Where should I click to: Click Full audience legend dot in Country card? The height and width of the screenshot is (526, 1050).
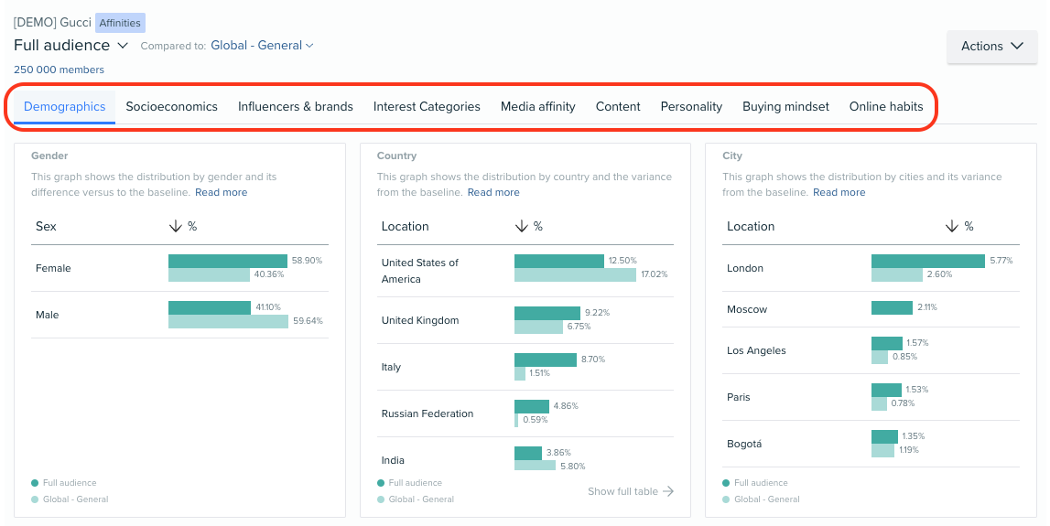click(381, 483)
